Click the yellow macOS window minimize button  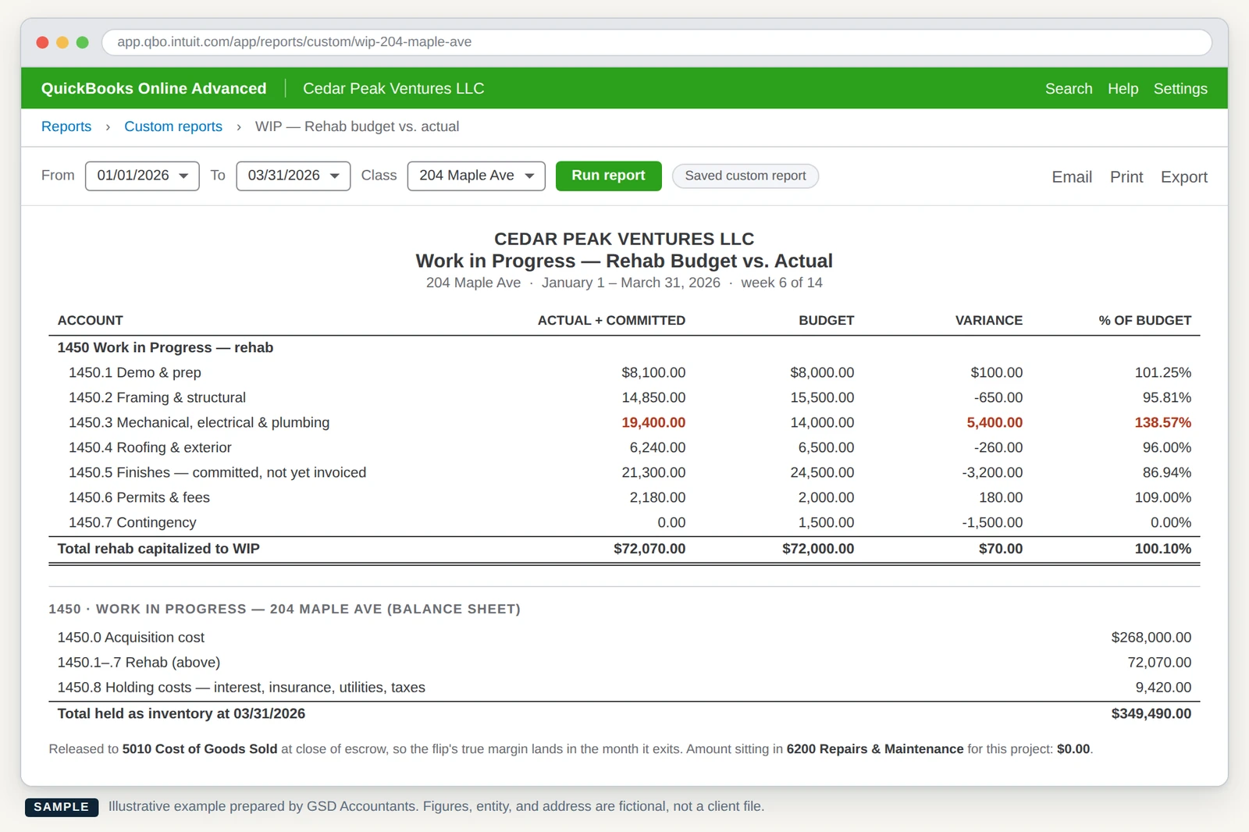pyautogui.click(x=62, y=42)
